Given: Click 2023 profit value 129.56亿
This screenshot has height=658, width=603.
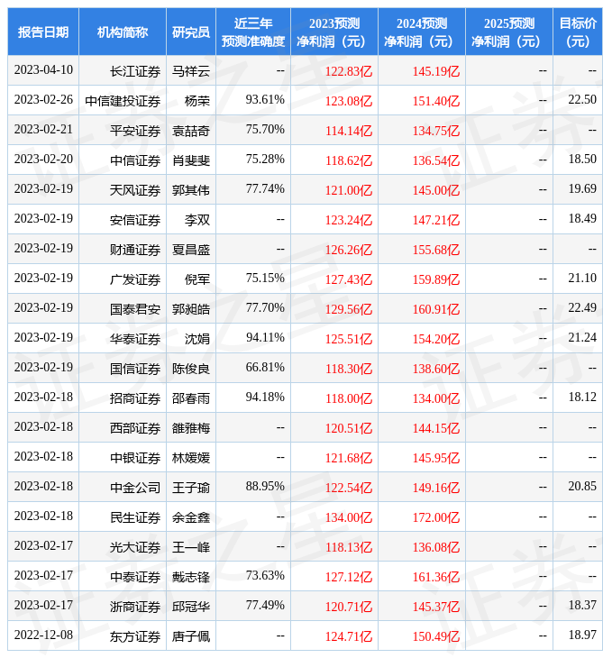Looking at the screenshot, I should [349, 309].
